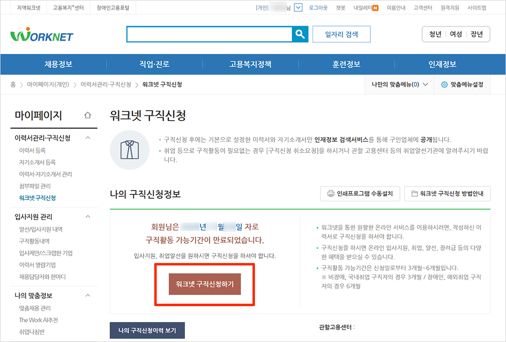Open 자기소개서 등록 in the sidebar

[37, 162]
